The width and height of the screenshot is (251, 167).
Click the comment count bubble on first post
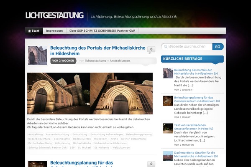point(151,49)
